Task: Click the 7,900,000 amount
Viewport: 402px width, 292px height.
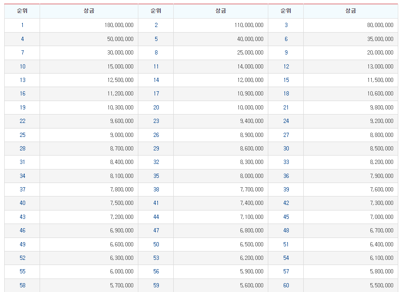Action: 382,176
